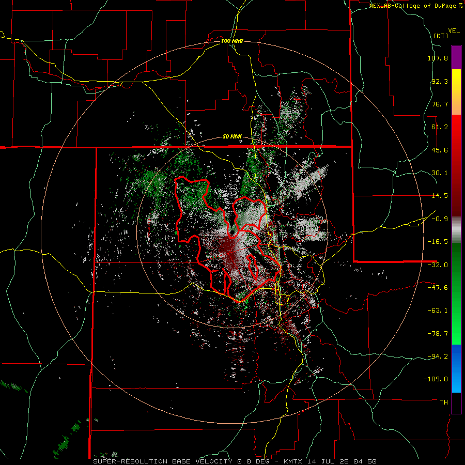Image resolution: width=465 pixels, height=465 pixels.
Task: Select the 45.6 velocity scale value
Action: tap(440, 150)
